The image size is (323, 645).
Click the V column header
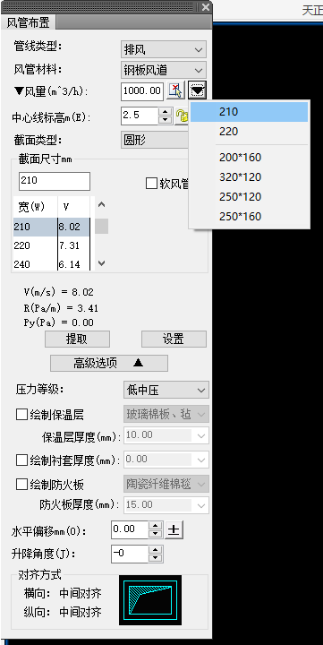pos(73,207)
